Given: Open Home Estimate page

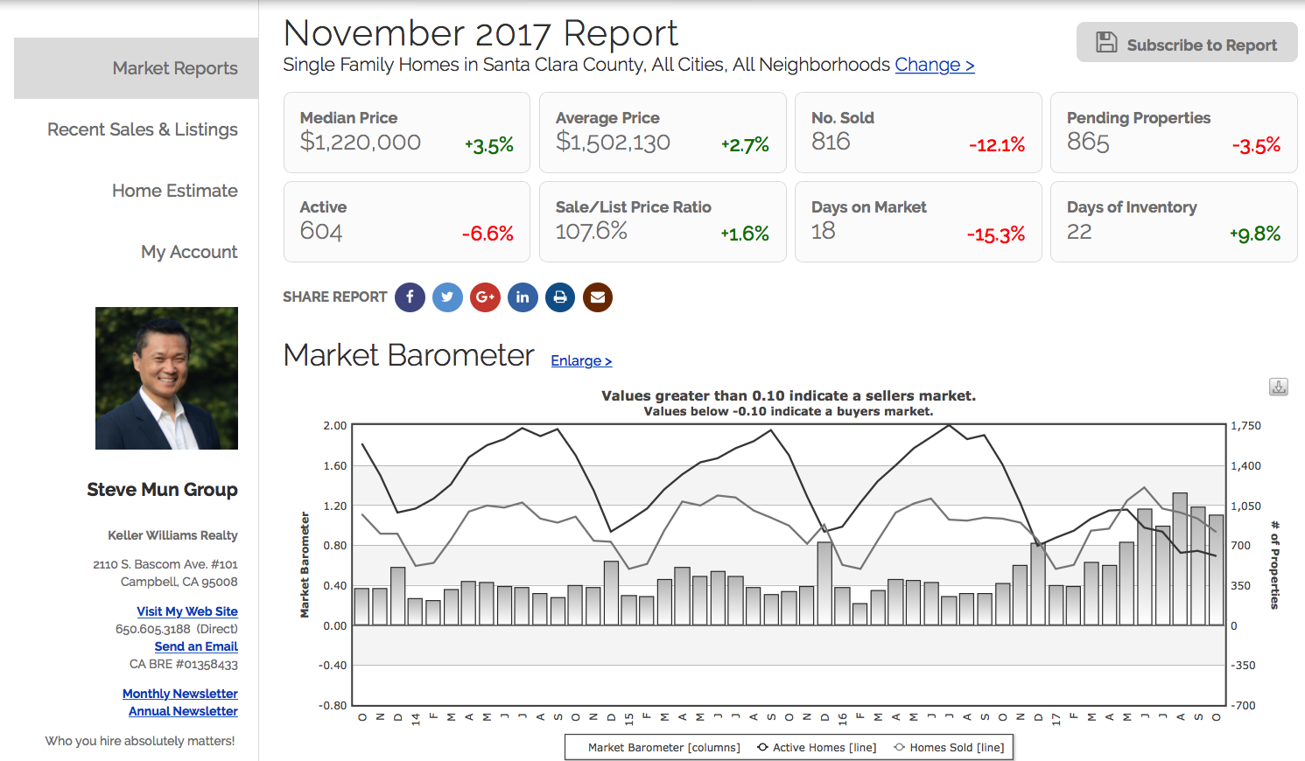Looking at the screenshot, I should pyautogui.click(x=175, y=191).
